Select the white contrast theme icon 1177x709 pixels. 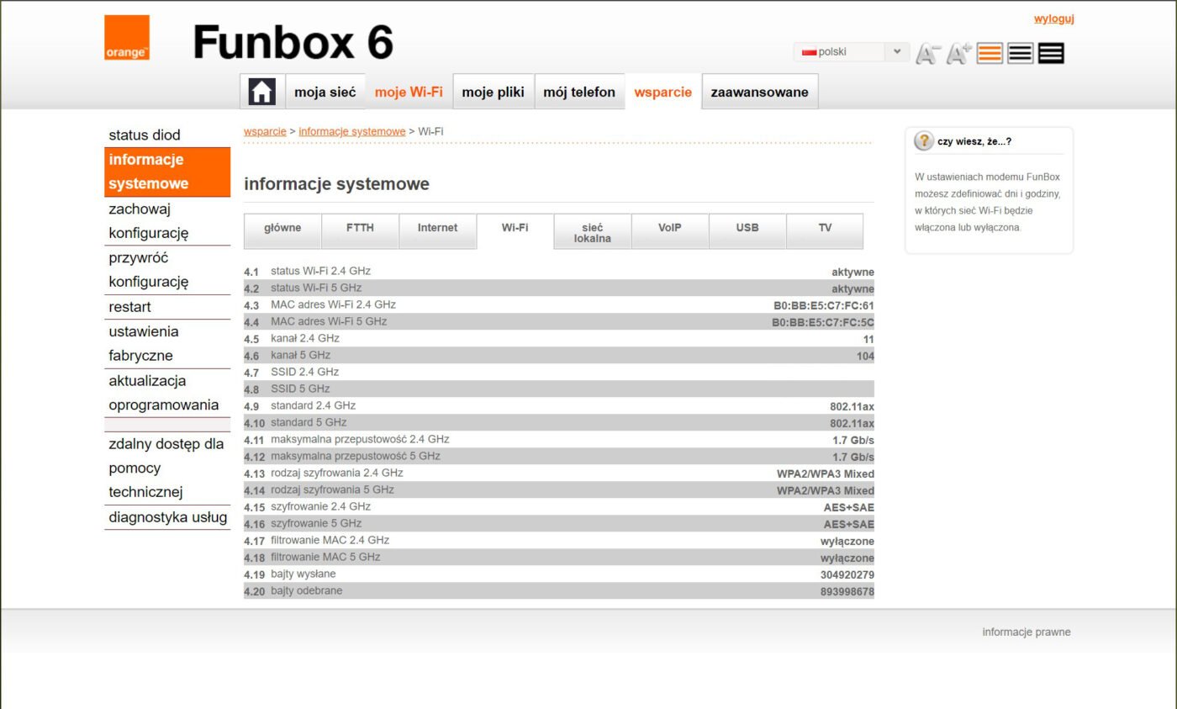1020,52
